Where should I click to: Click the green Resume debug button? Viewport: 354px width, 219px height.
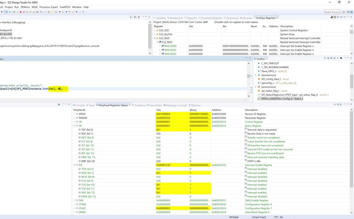[14, 12]
